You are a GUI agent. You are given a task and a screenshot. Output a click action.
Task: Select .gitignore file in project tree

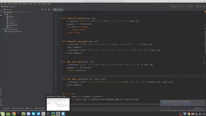(x=11, y=16)
